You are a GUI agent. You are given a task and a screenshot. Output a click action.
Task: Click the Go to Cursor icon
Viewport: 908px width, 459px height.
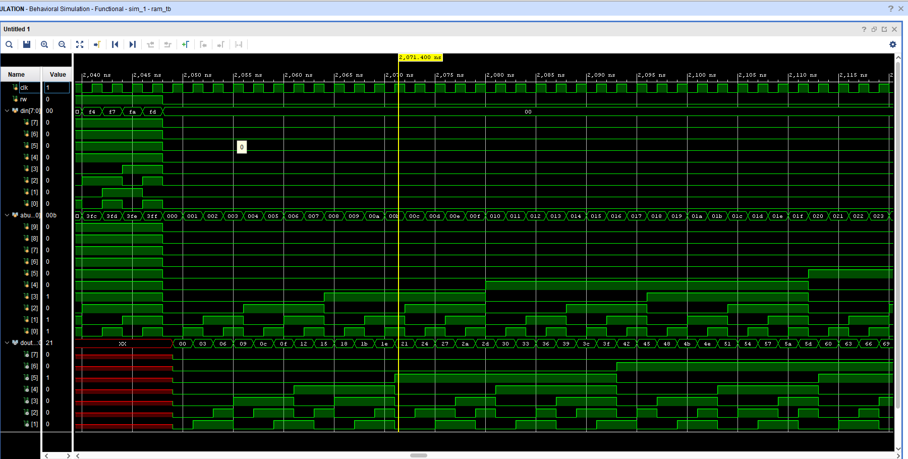tap(97, 44)
